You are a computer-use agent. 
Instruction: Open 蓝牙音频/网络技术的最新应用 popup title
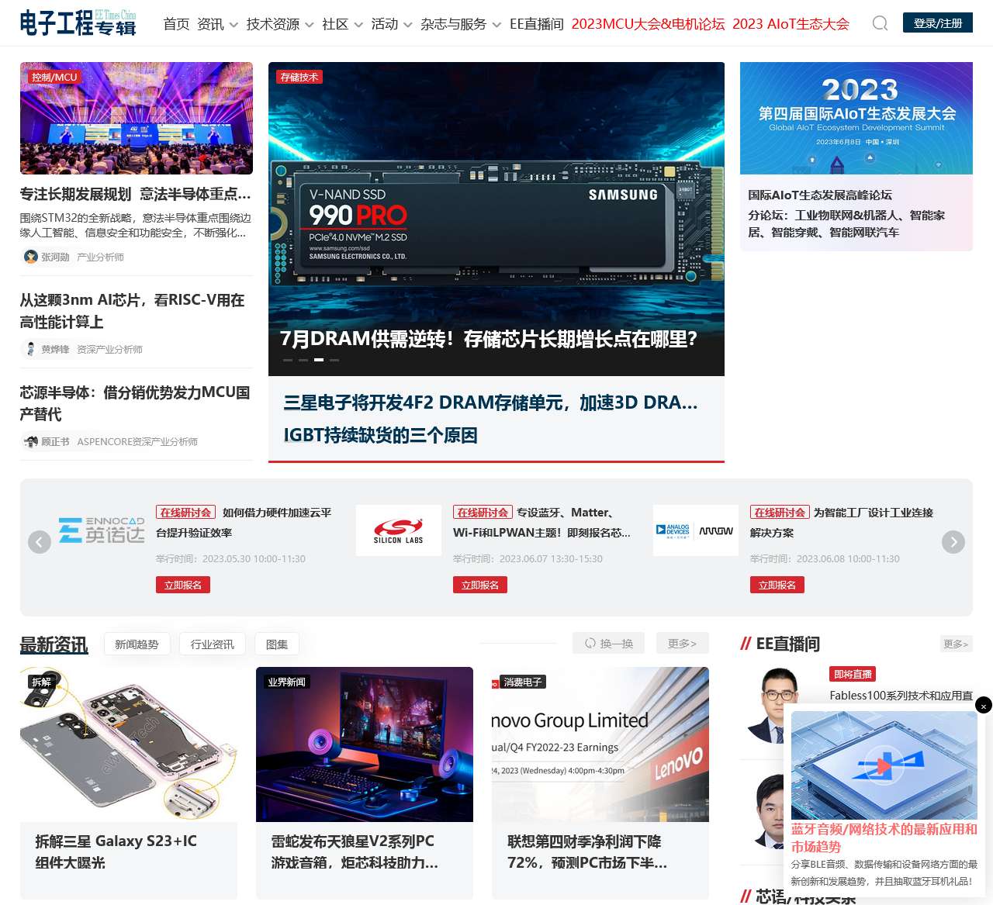click(x=884, y=838)
